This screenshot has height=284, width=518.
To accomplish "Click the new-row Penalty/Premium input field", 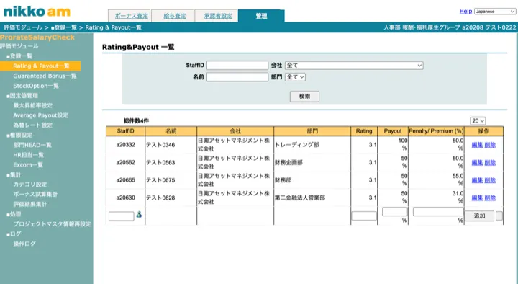I will (438, 211).
